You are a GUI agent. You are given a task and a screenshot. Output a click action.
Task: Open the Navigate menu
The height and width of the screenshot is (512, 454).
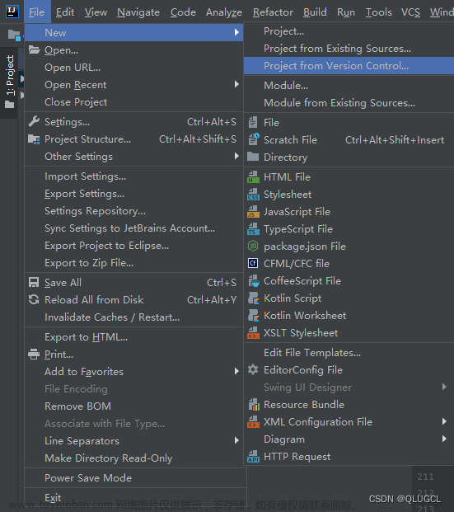[x=138, y=12]
